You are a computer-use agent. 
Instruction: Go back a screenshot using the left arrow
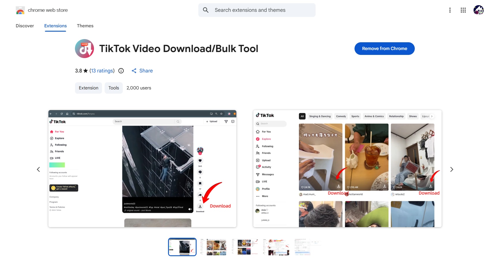[39, 169]
